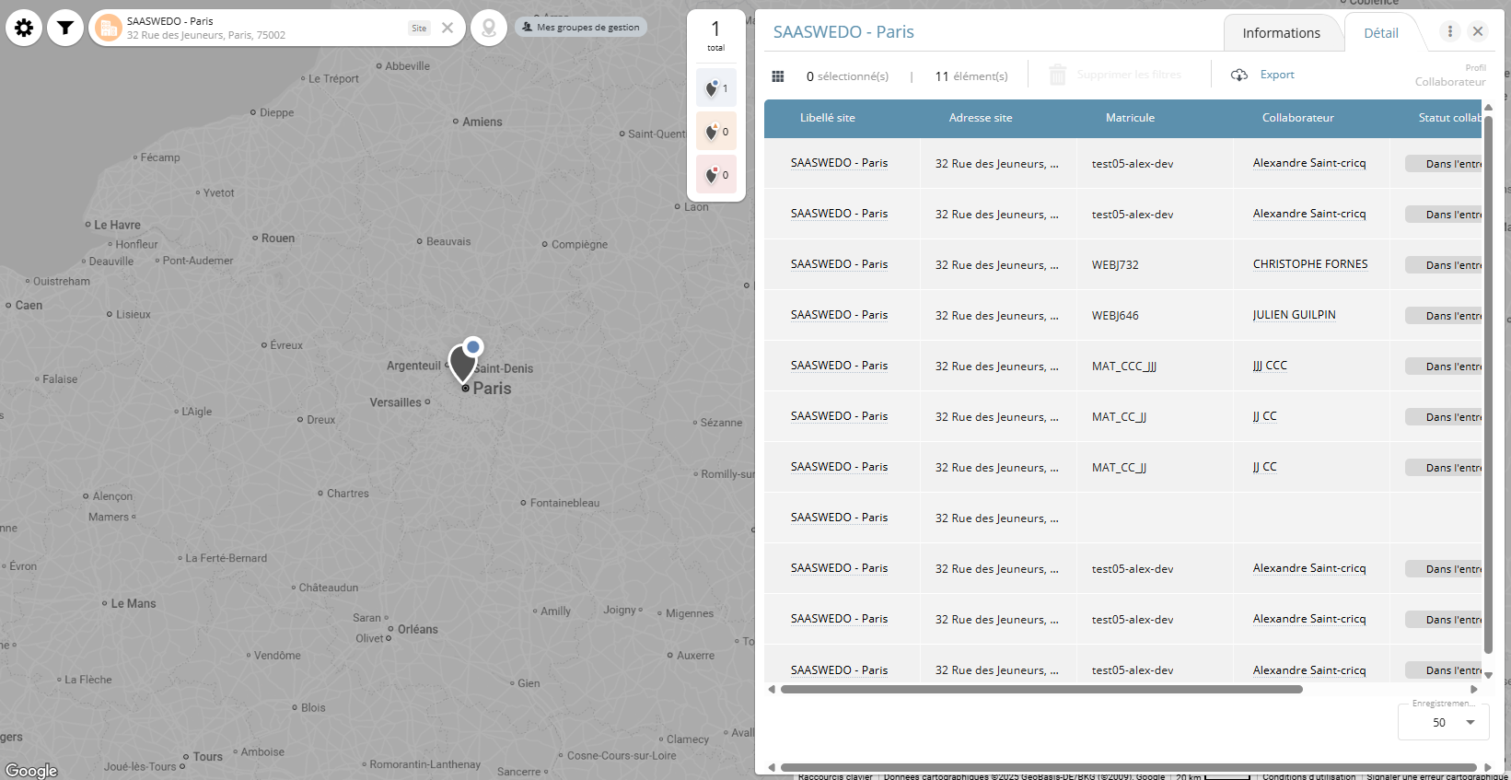Image resolution: width=1511 pixels, height=780 pixels.
Task: Toggle the blue marker filter showing 1
Action: [x=715, y=88]
